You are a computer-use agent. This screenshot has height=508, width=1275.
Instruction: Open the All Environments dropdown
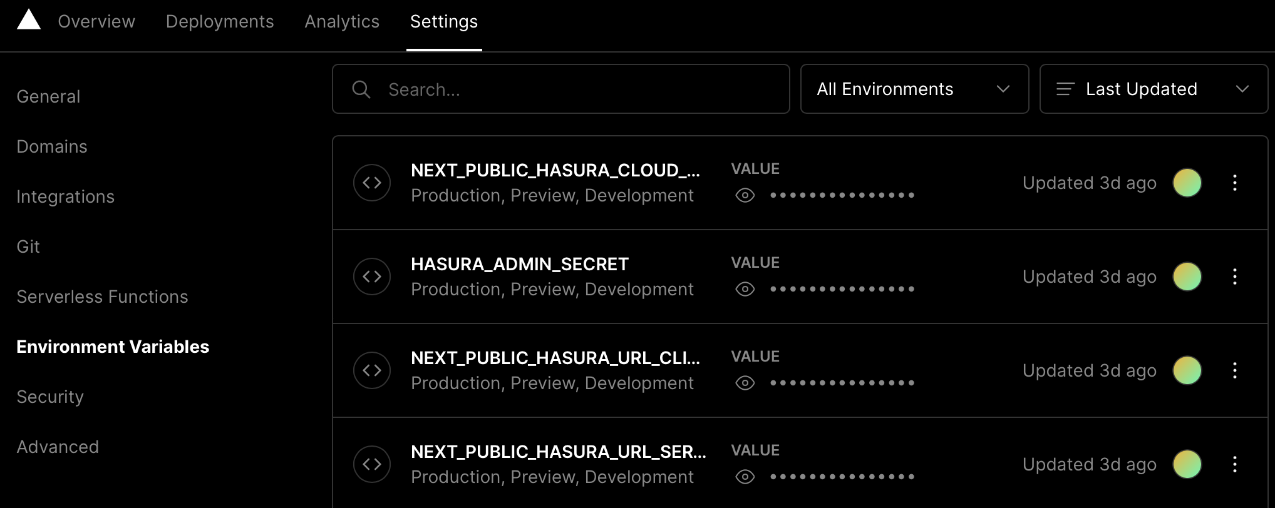914,89
